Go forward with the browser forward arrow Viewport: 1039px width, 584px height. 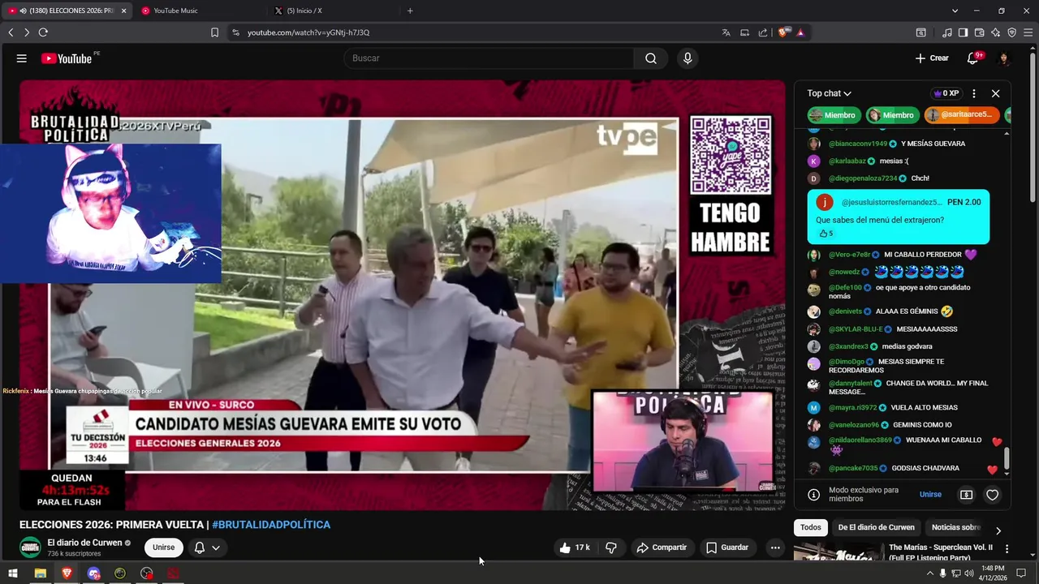click(x=27, y=32)
